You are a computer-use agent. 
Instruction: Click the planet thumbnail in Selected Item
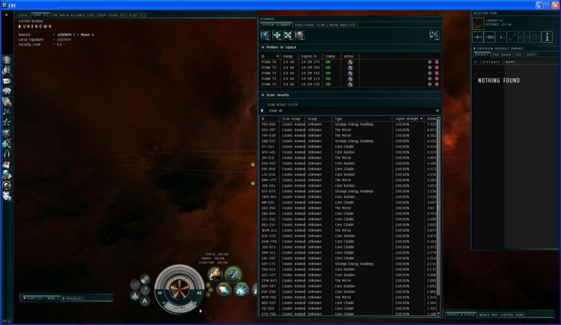(x=478, y=24)
